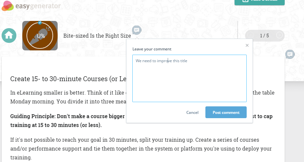Viewport: 304px width, 162px height.
Task: Click the "Leave your comment" label
Action: point(152,49)
